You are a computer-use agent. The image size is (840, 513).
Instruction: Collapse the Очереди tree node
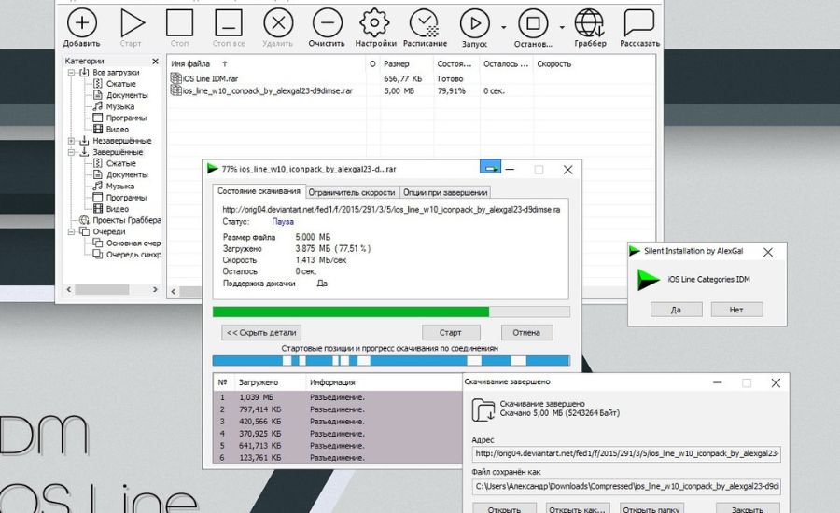pyautogui.click(x=71, y=232)
